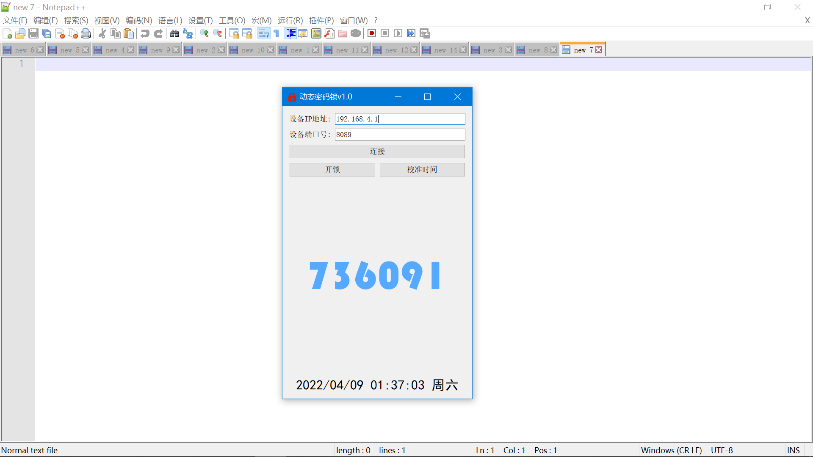Click the 连接 connect button
Image resolution: width=813 pixels, height=457 pixels.
pyautogui.click(x=377, y=151)
